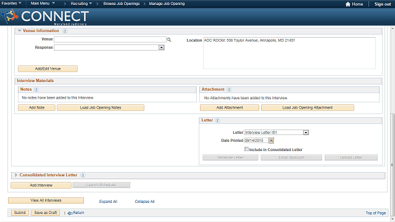This screenshot has width=395, height=222.
Task: Open the Response dropdown
Action: (x=162, y=47)
